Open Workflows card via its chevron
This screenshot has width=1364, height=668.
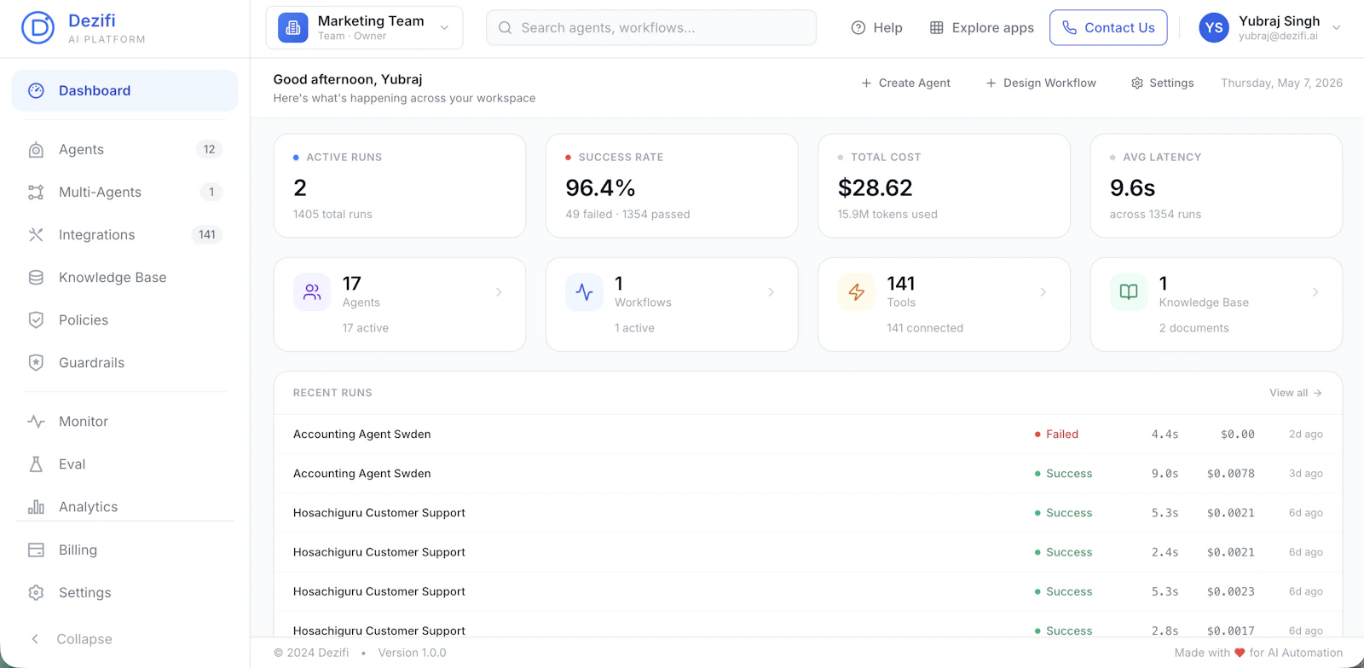[x=771, y=292]
